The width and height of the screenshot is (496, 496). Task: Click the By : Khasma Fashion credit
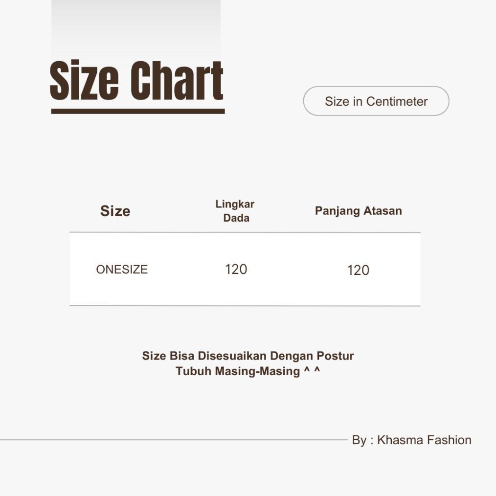tap(411, 440)
